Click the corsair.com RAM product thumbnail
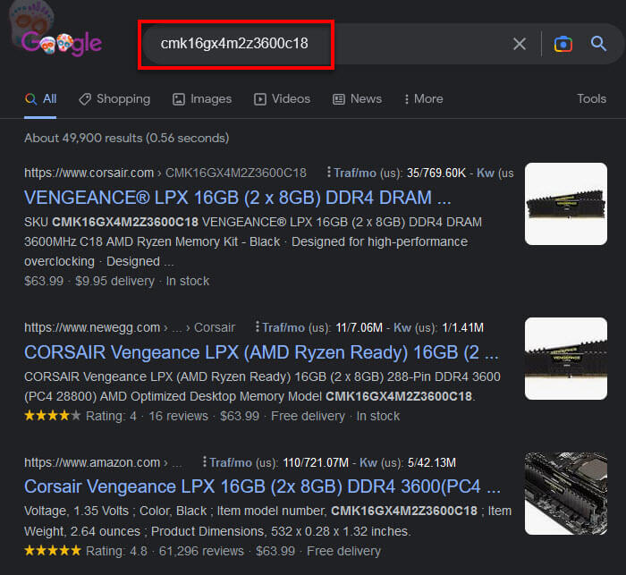Image resolution: width=626 pixels, height=575 pixels. [566, 204]
